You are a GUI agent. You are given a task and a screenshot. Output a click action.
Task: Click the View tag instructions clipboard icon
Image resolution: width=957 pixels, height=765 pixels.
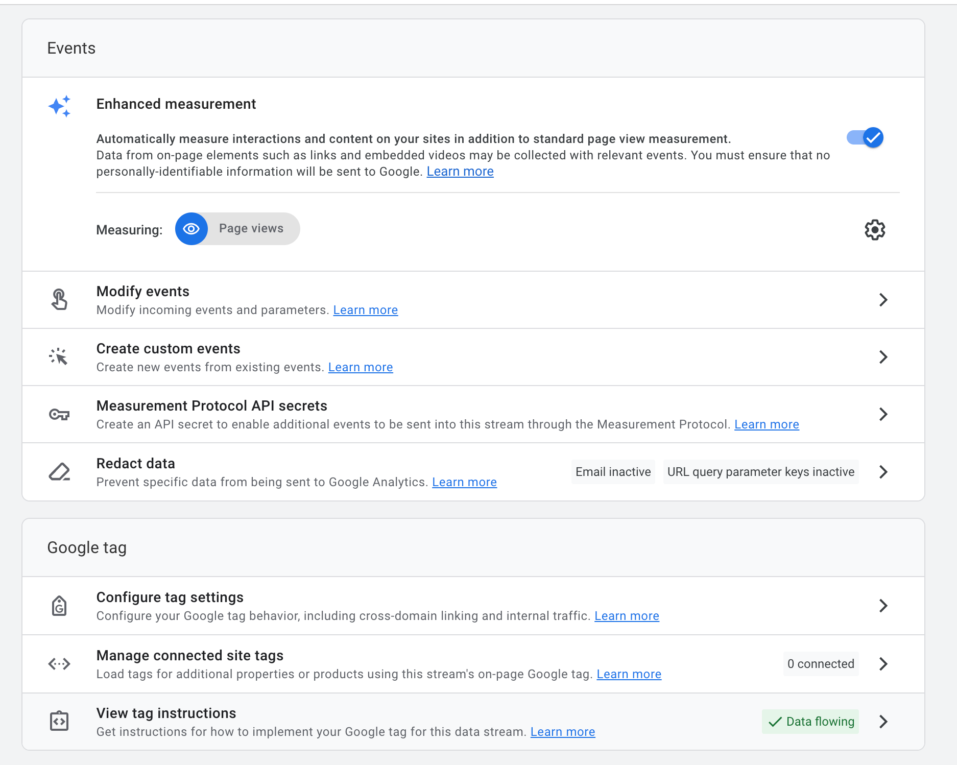tap(59, 722)
